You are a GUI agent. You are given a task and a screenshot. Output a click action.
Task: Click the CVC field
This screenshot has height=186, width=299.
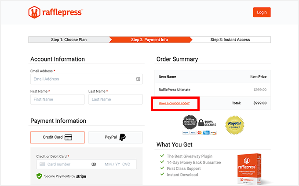pos(127,164)
